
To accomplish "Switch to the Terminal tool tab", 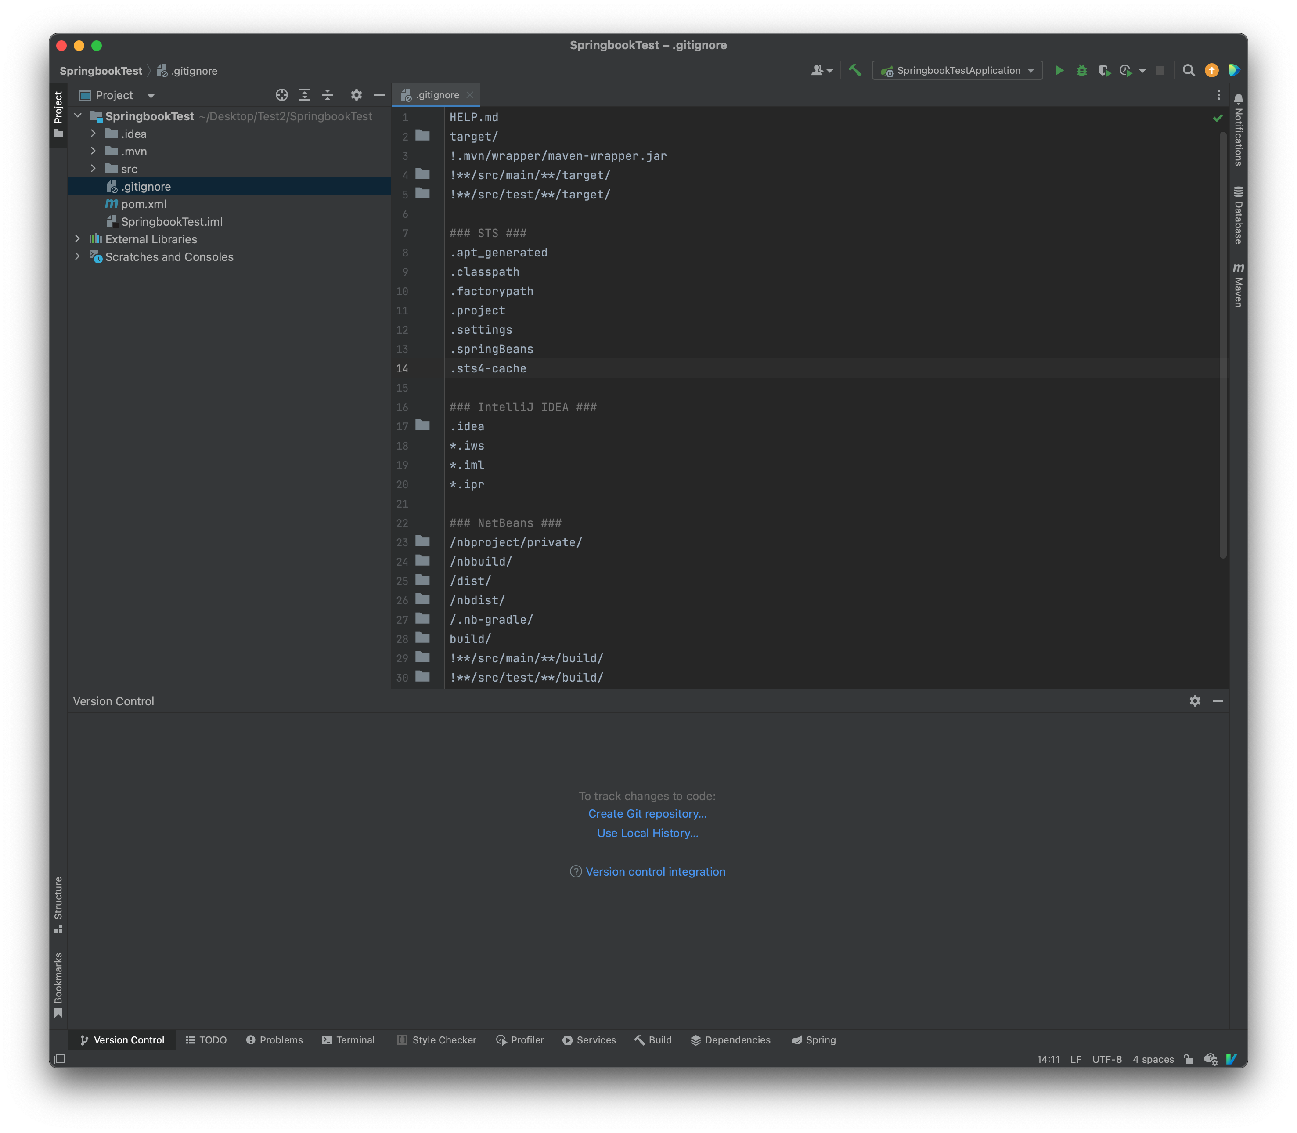I will point(348,1040).
